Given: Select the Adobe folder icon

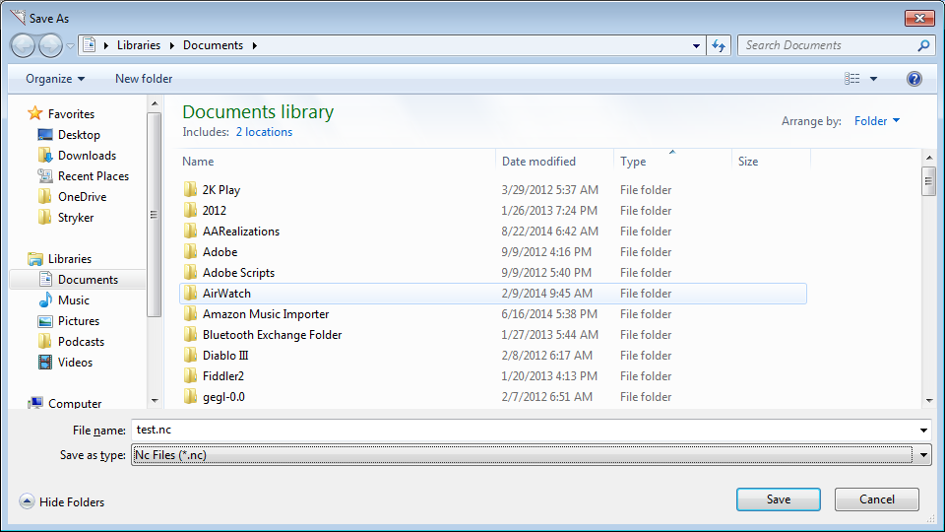Looking at the screenshot, I should tap(190, 252).
